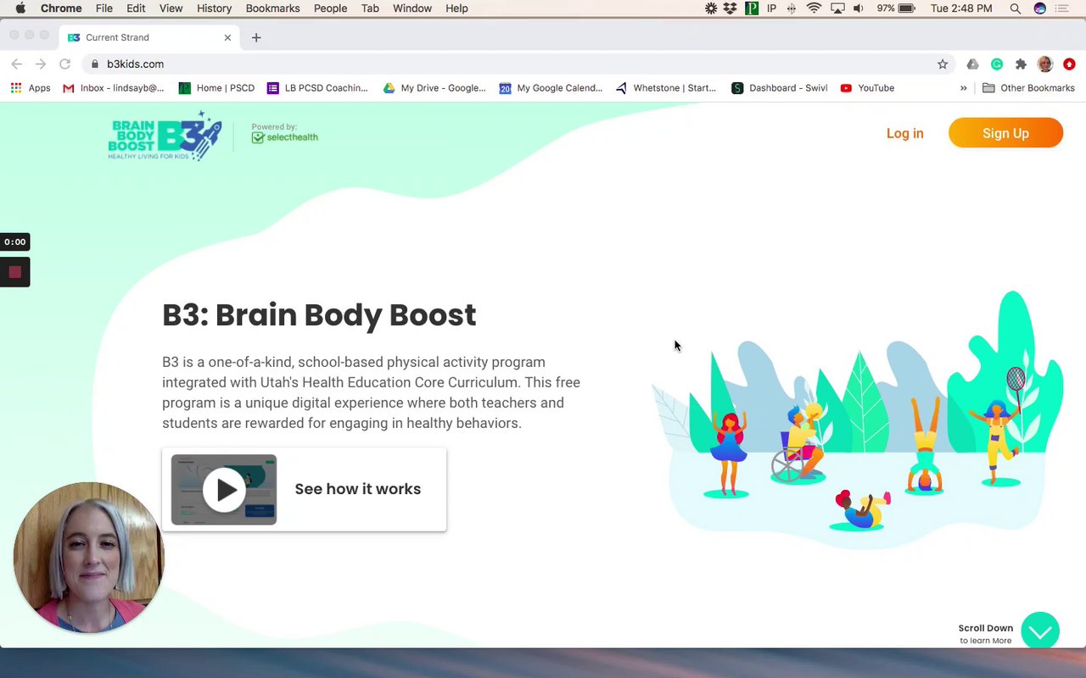Open the LB PCSD Coaching bookmark
Viewport: 1086px width, 678px height.
(317, 88)
